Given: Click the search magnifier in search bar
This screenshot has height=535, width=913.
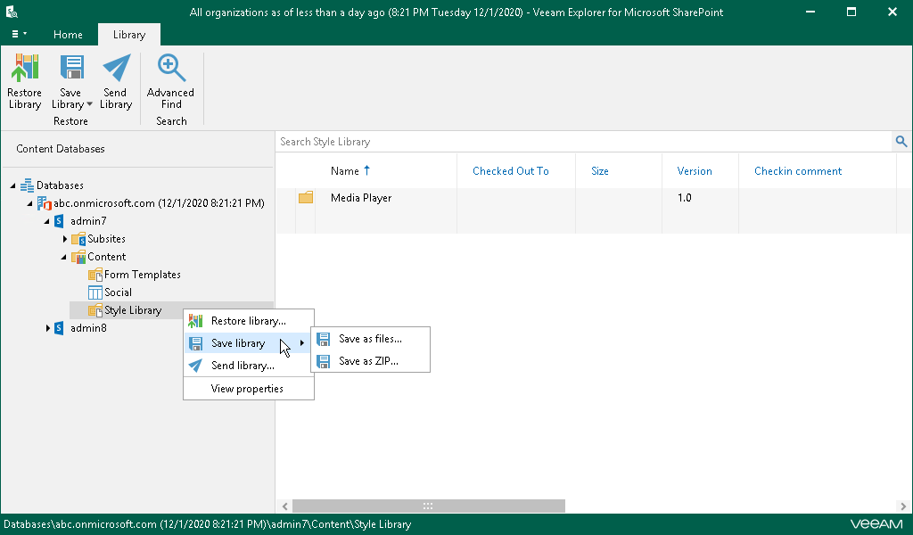Looking at the screenshot, I should [x=901, y=142].
